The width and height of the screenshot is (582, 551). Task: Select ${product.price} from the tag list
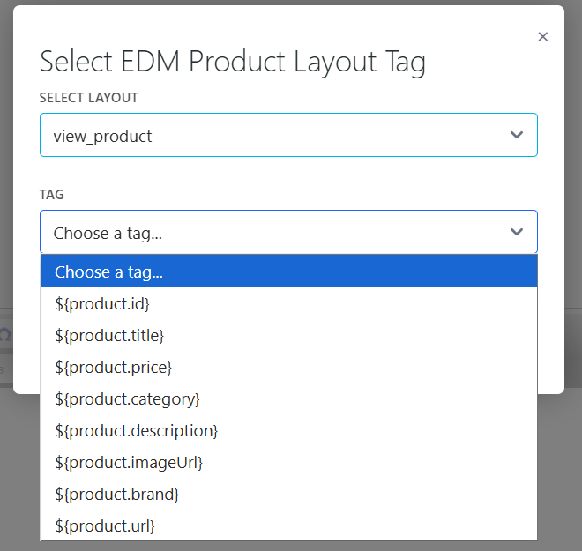tap(113, 367)
